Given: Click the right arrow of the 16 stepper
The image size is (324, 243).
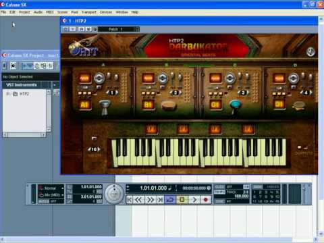Looking at the screenshot, I should 99,149.
